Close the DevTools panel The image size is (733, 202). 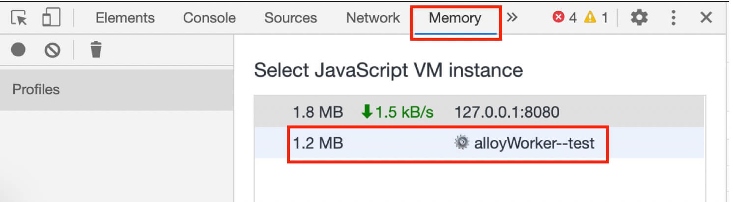pyautogui.click(x=706, y=18)
